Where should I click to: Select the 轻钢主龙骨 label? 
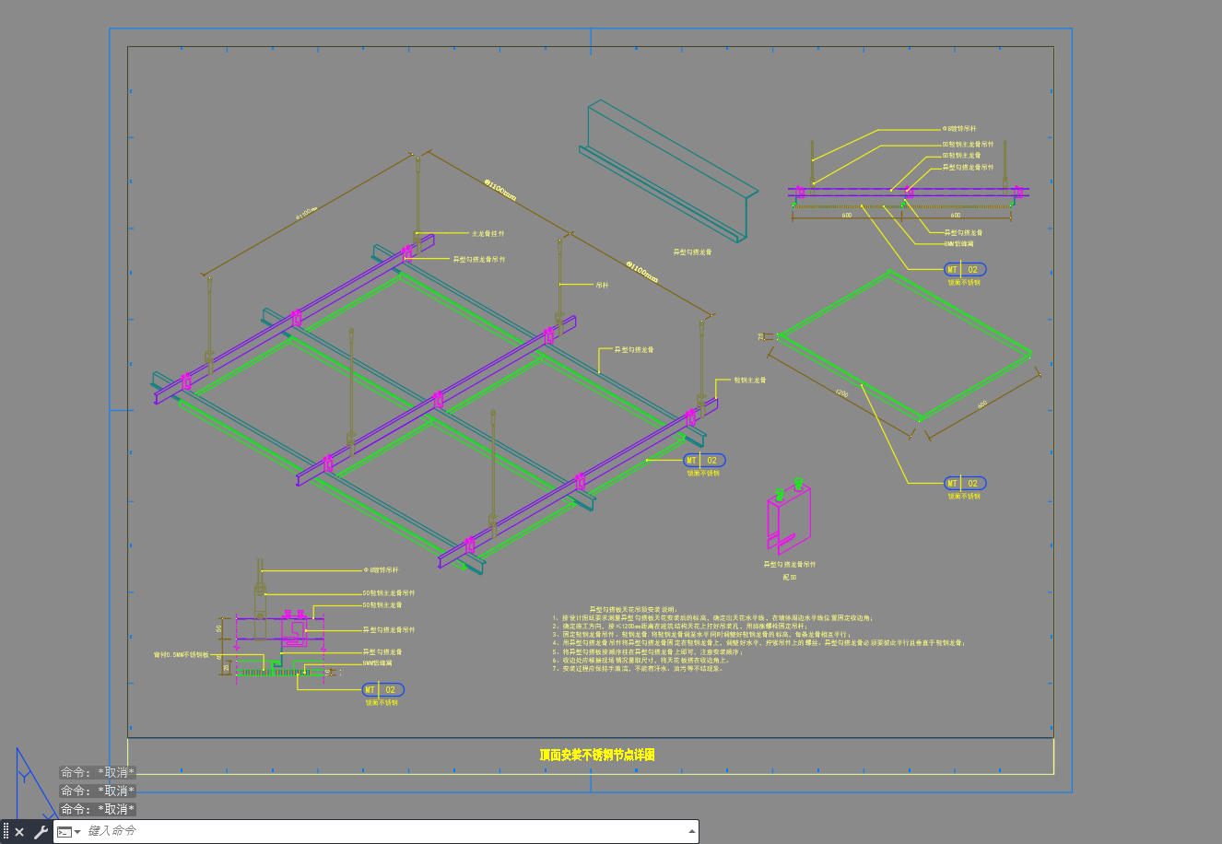[x=749, y=380]
